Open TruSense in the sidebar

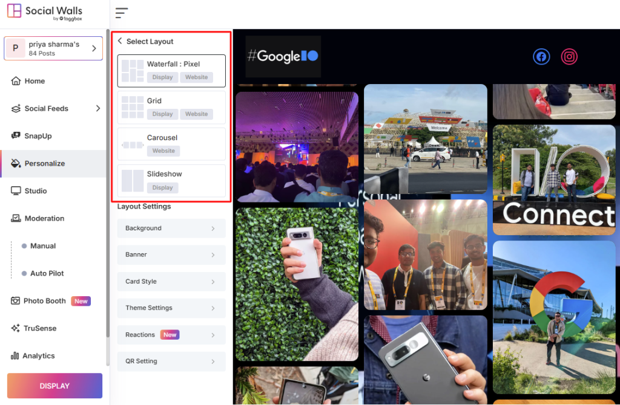point(40,328)
